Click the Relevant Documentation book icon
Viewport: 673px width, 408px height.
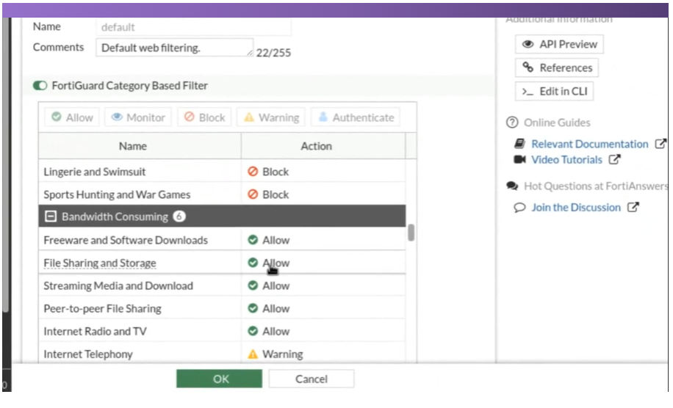519,144
